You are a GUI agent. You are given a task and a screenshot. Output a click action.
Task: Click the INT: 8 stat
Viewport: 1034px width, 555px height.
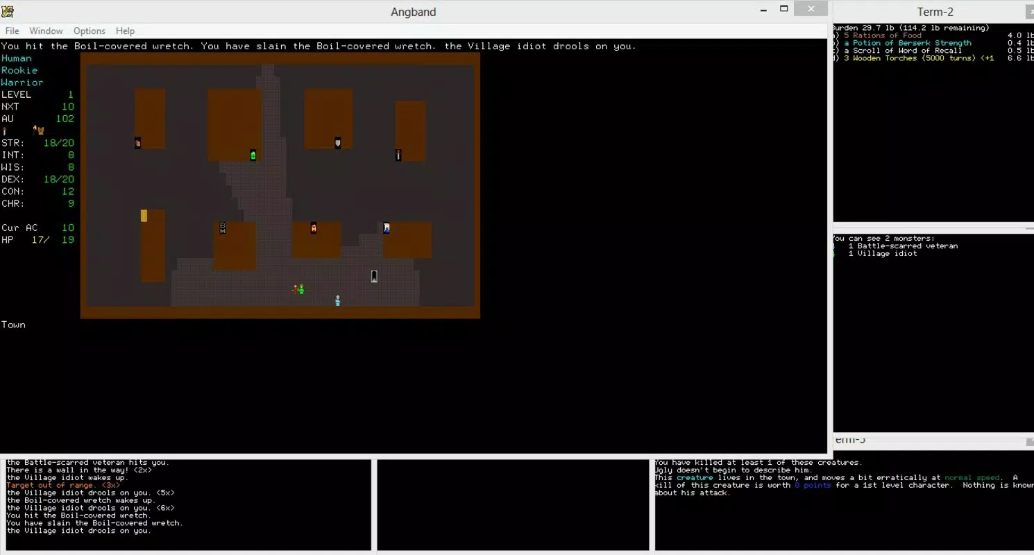click(37, 155)
